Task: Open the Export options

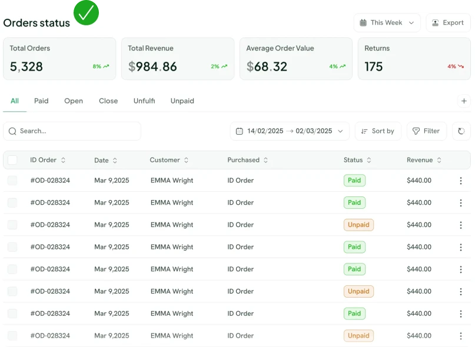Action: click(447, 22)
